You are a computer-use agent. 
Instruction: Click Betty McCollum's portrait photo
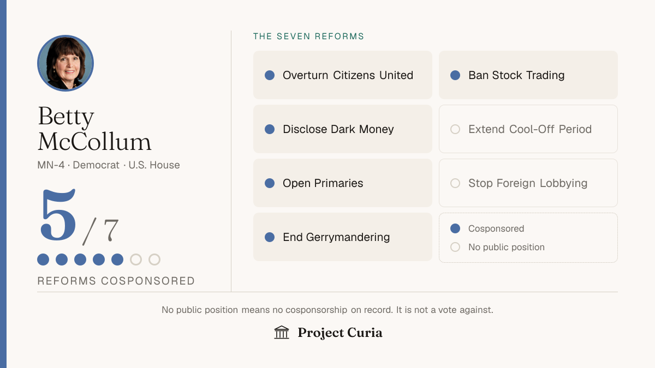pos(65,63)
